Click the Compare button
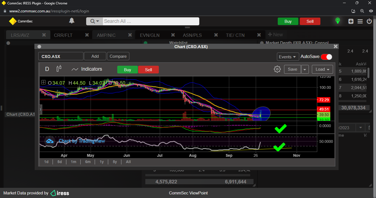This screenshot has width=376, height=198. tap(118, 56)
